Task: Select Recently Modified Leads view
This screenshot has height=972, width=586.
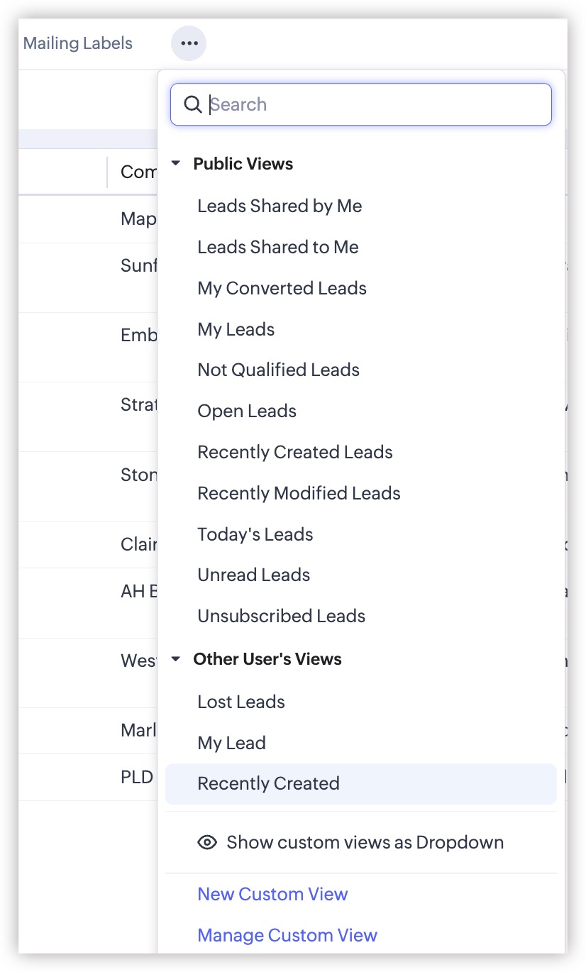Action: pyautogui.click(x=299, y=494)
